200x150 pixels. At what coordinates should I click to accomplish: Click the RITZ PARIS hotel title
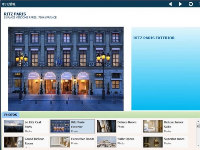coord(15,14)
